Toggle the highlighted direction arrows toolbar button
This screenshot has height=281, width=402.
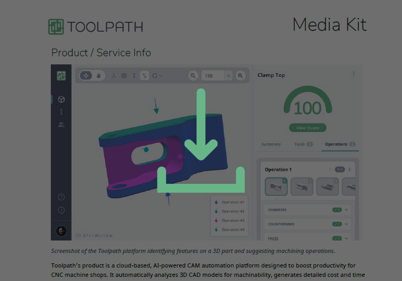(145, 76)
